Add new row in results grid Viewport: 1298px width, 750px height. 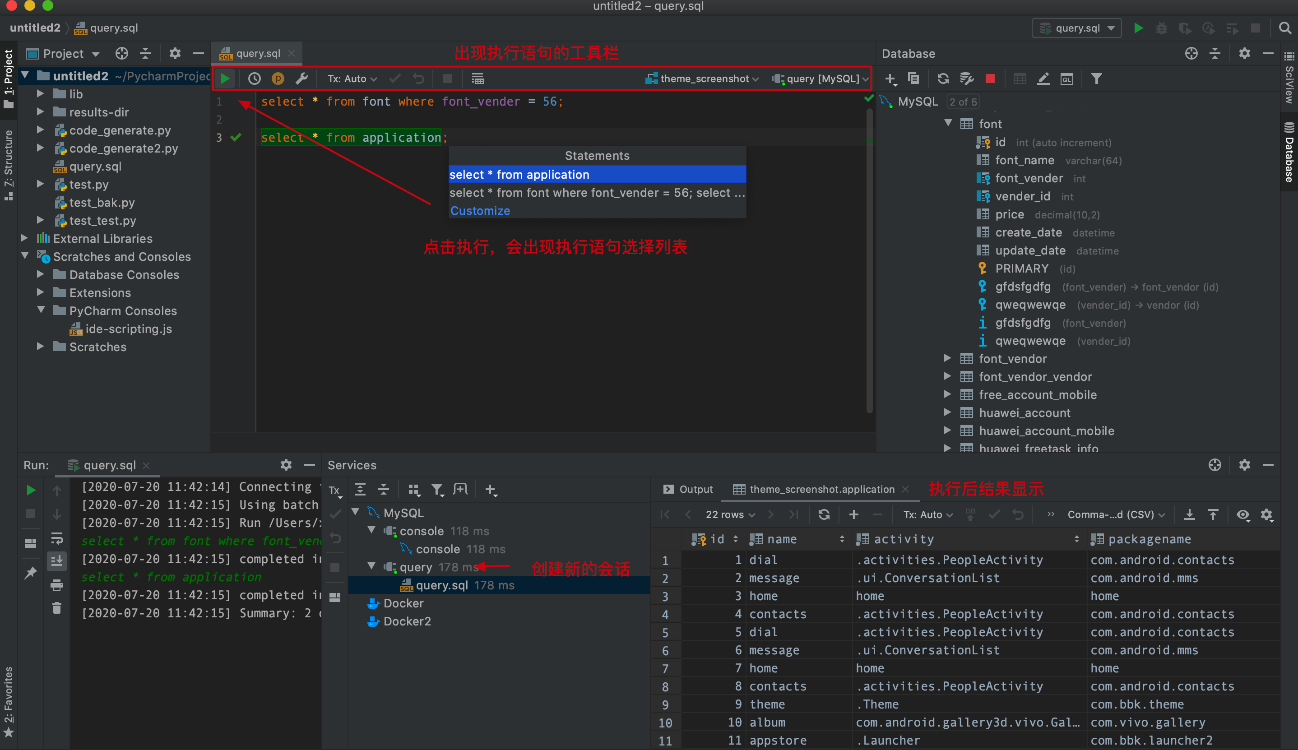(x=853, y=514)
